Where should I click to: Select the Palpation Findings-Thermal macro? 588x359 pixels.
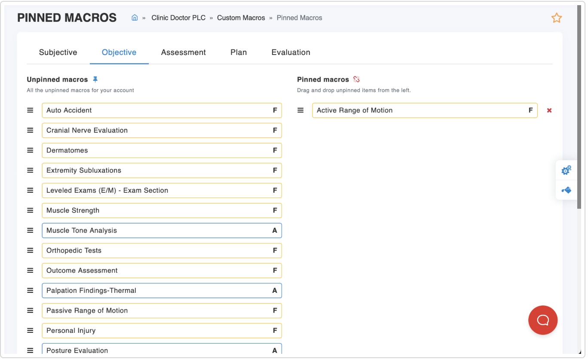tap(162, 291)
